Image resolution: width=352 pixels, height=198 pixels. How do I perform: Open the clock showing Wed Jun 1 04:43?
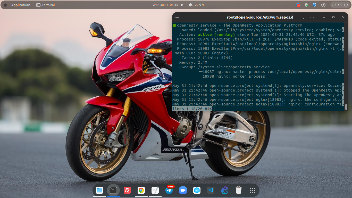pyautogui.click(x=165, y=5)
